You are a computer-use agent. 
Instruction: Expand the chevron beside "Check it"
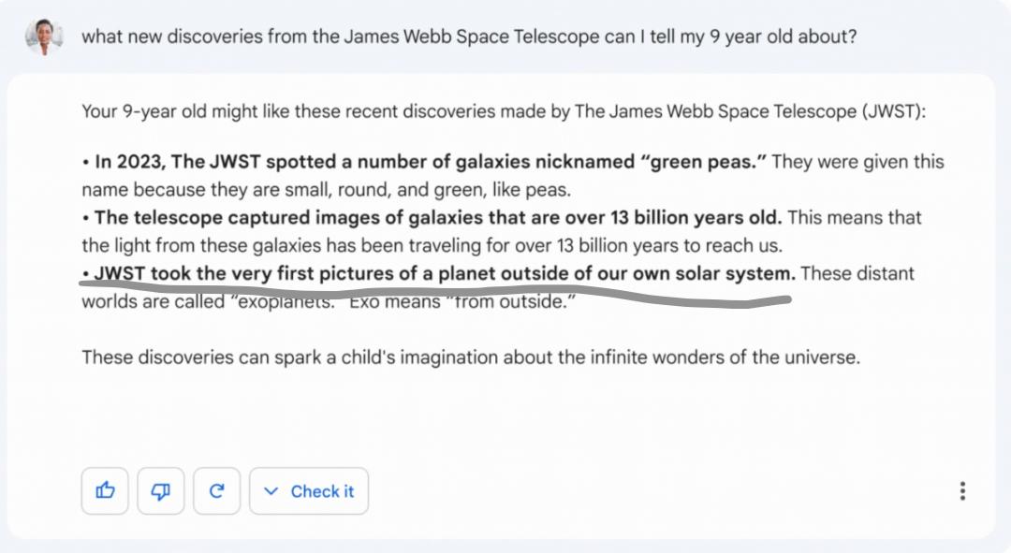(x=271, y=491)
